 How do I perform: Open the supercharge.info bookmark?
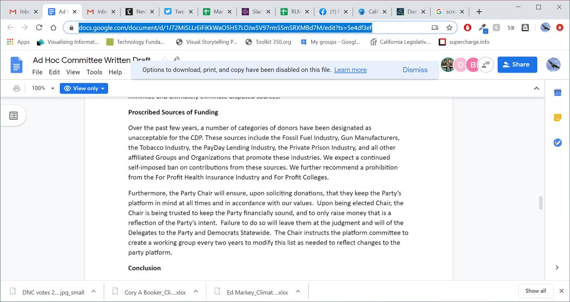464,42
